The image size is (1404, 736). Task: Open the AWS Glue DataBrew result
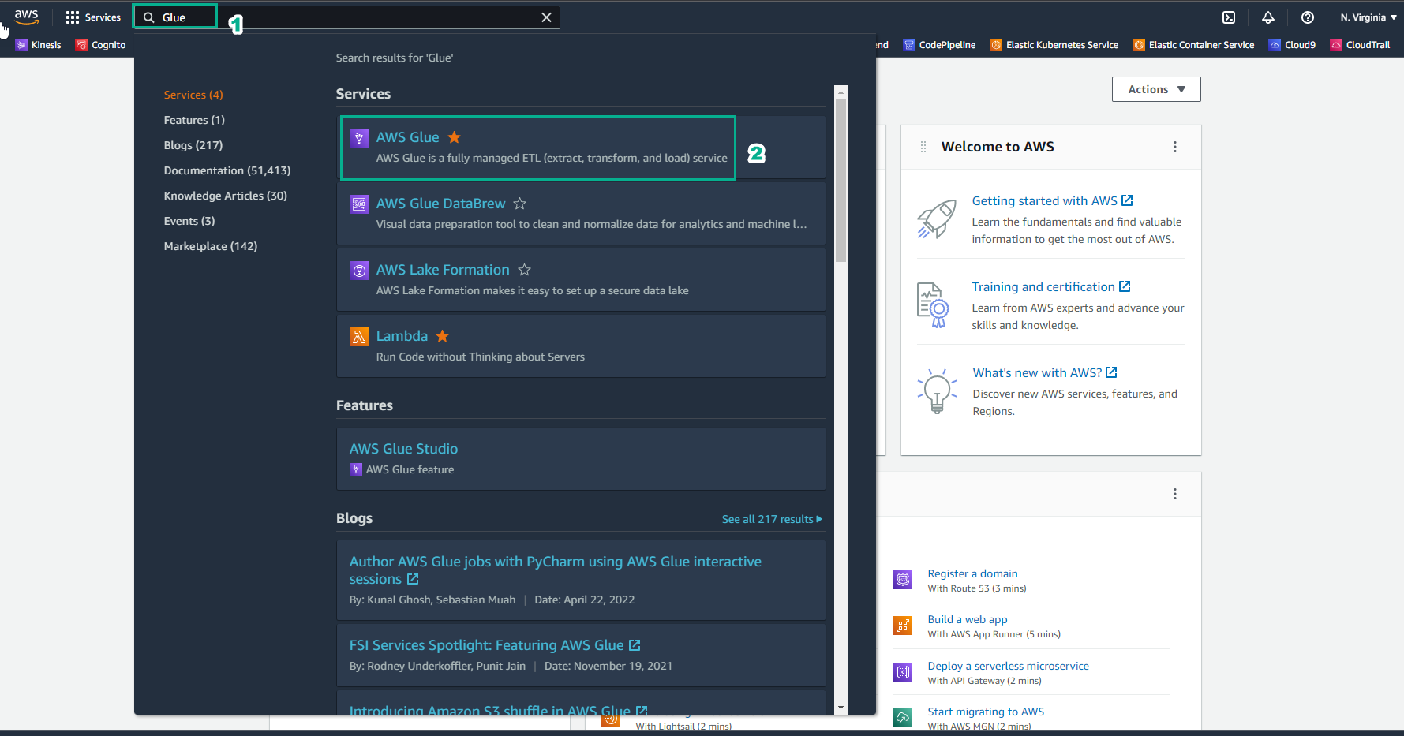[x=440, y=204]
